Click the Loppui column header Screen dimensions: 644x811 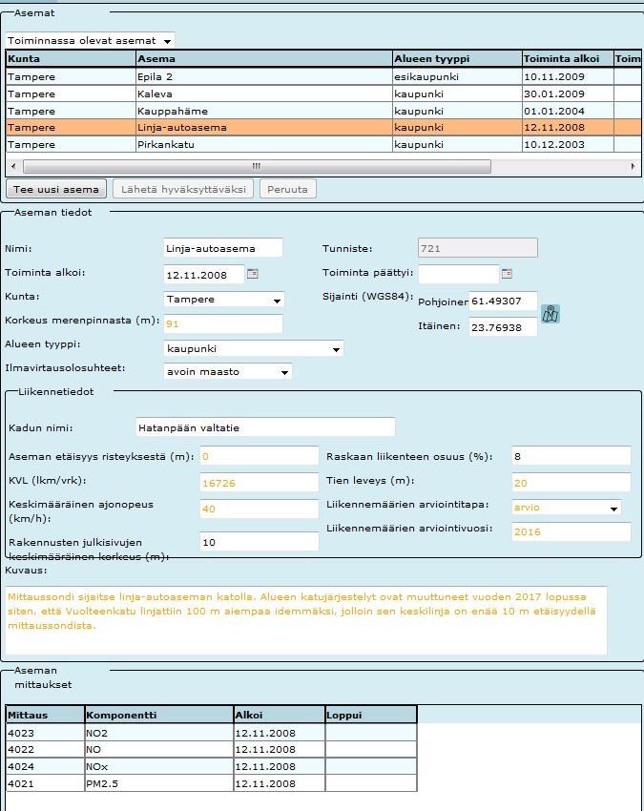(371, 715)
